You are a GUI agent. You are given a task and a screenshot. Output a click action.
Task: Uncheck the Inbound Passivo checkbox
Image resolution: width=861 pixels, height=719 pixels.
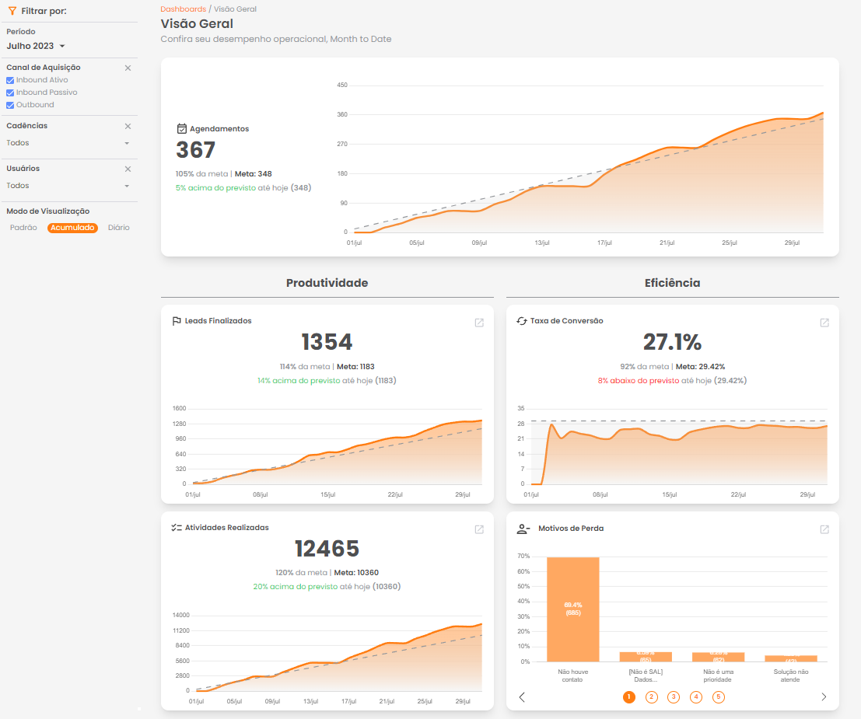[10, 92]
